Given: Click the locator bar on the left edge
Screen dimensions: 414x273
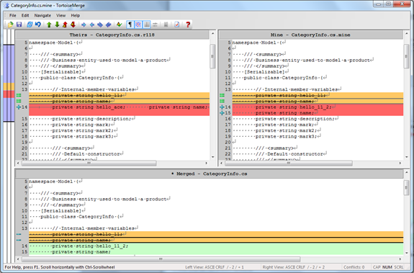Looking at the screenshot, I should (x=9, y=146).
